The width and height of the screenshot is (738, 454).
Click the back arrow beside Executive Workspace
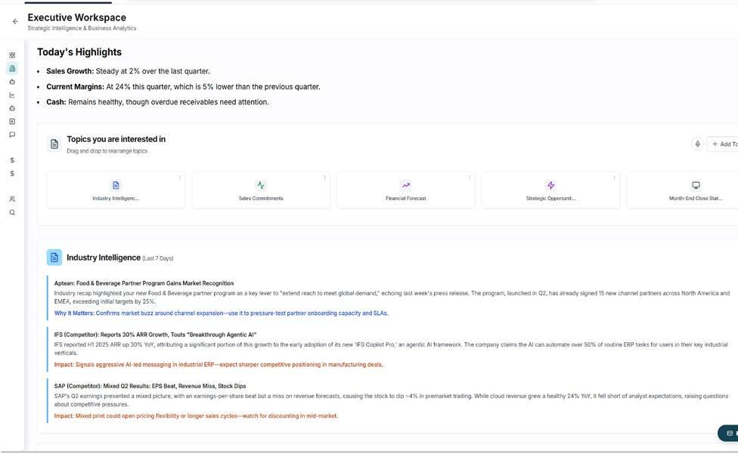pyautogui.click(x=15, y=22)
